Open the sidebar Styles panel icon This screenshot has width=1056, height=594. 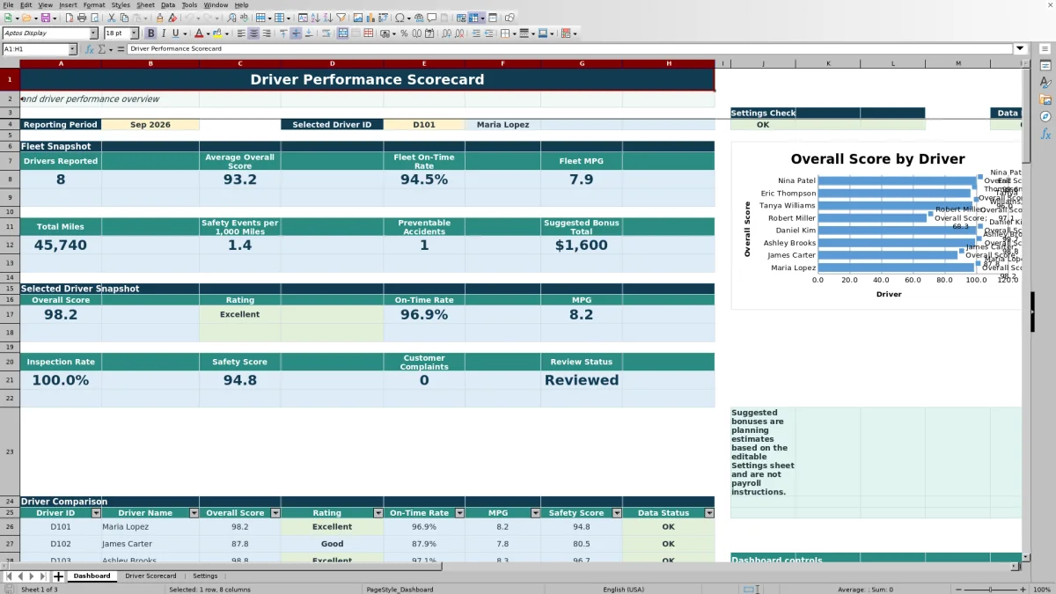coord(1045,83)
